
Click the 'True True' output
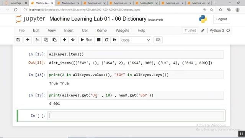click(x=59, y=84)
